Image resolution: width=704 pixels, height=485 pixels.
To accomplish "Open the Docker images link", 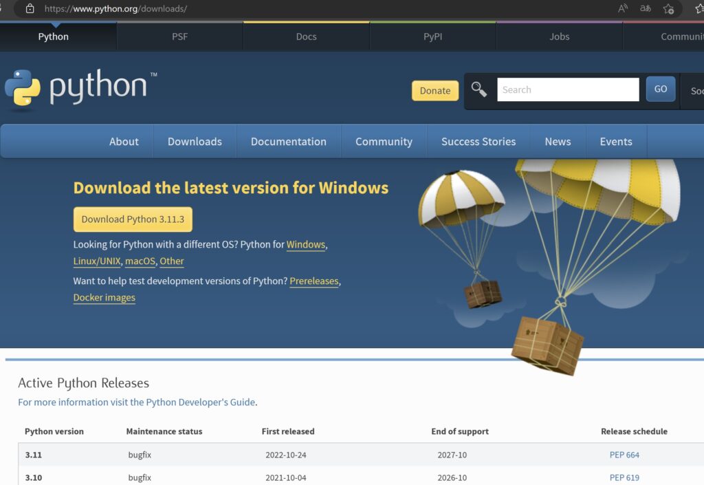I will [x=104, y=297].
